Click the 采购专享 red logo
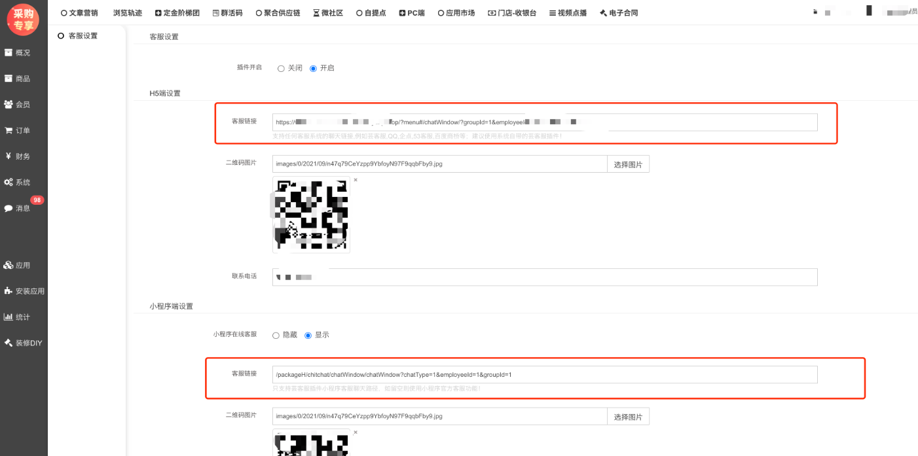 coord(23,19)
